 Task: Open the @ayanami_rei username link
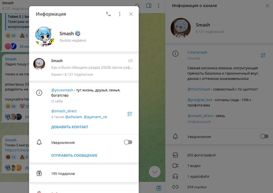coord(95,117)
